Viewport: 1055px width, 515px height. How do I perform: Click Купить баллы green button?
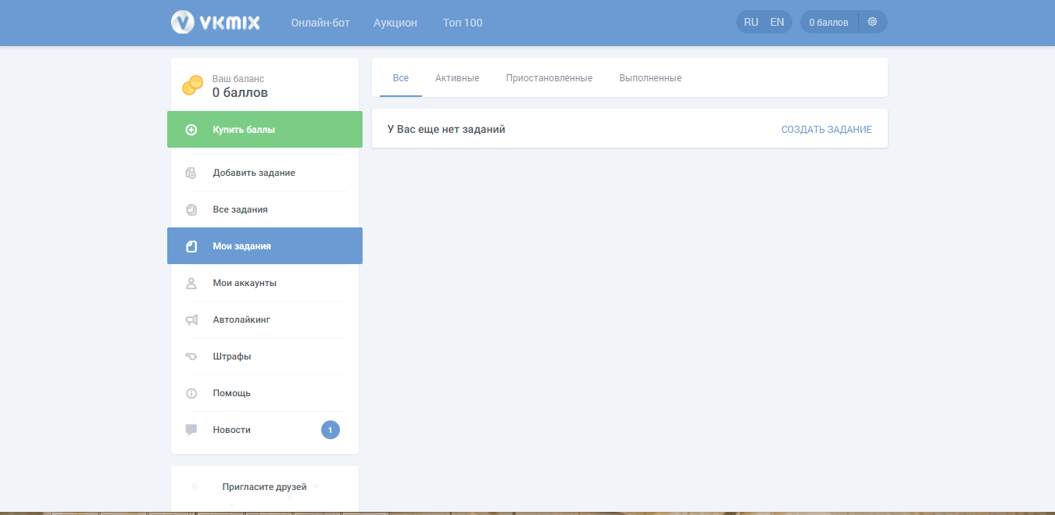[x=265, y=130]
